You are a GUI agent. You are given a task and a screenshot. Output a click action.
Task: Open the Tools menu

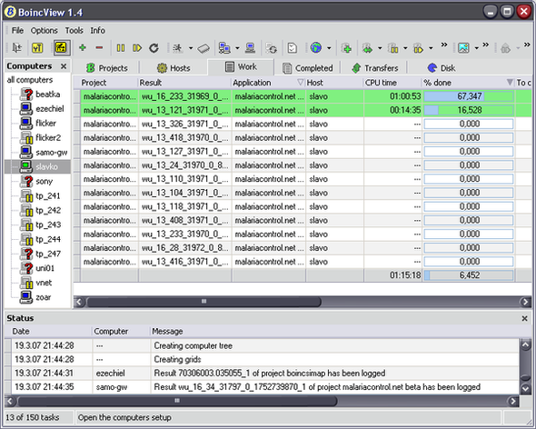[74, 30]
